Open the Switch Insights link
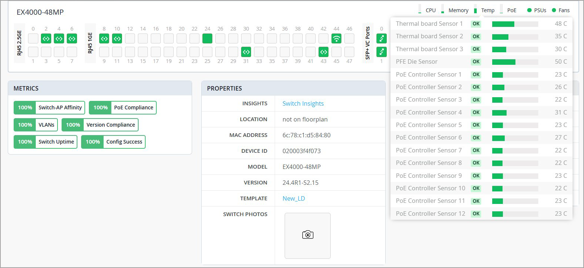584x268 pixels. 303,103
